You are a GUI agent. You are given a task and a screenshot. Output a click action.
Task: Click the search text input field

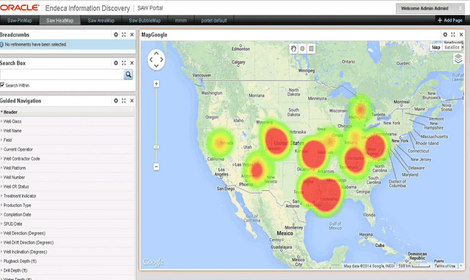click(62, 75)
